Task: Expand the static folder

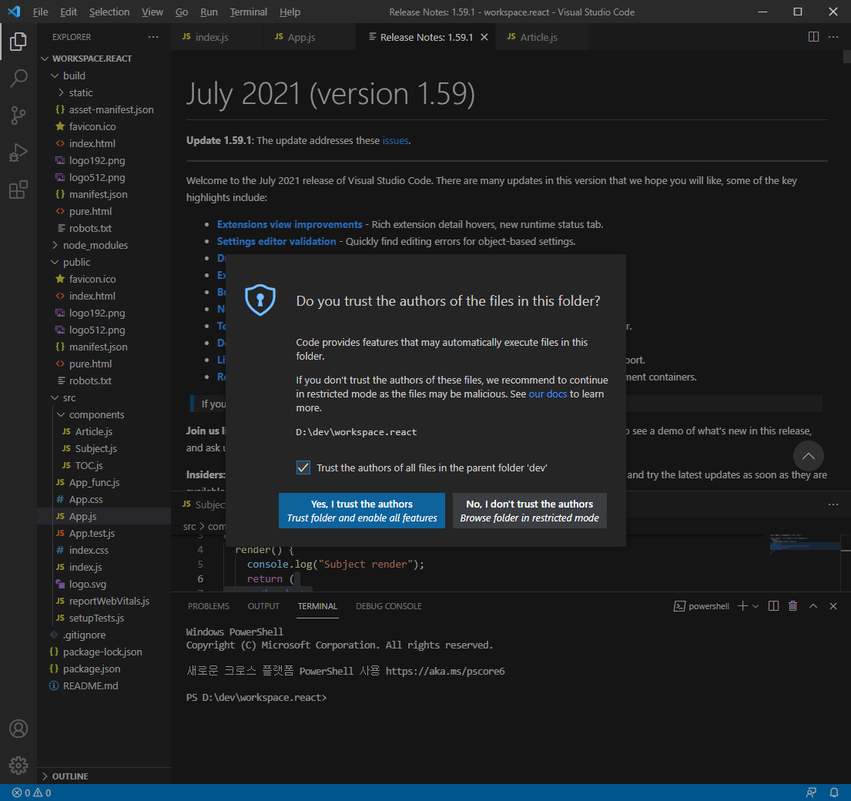Action: 60,92
